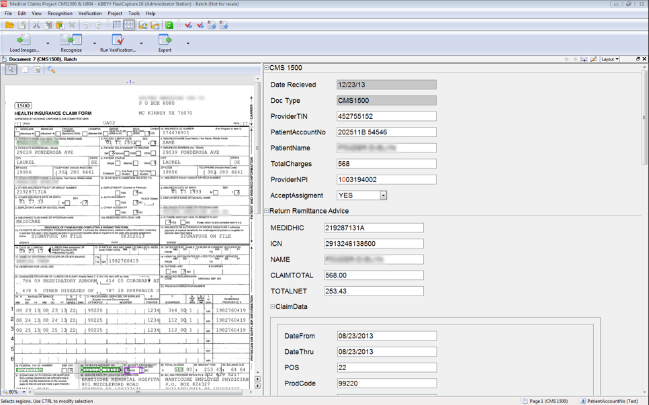Click the PatientAccountNo input field
649x405 pixels.
[x=386, y=132]
